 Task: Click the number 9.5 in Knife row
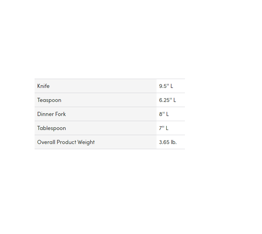pos(163,86)
